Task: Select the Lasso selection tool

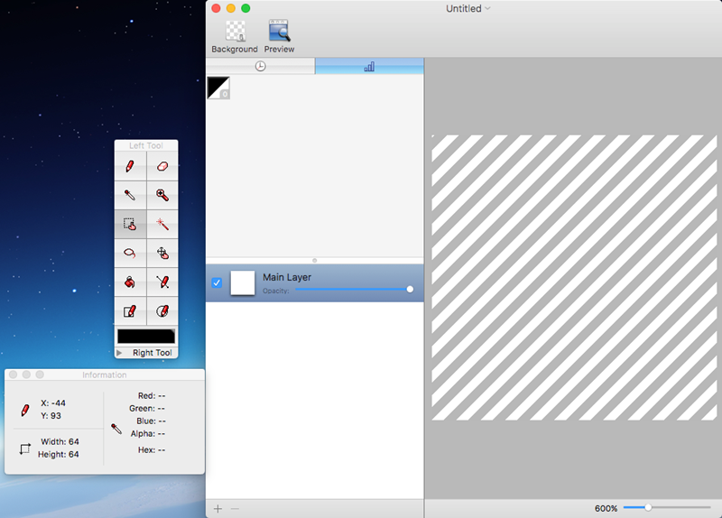Action: click(x=130, y=254)
